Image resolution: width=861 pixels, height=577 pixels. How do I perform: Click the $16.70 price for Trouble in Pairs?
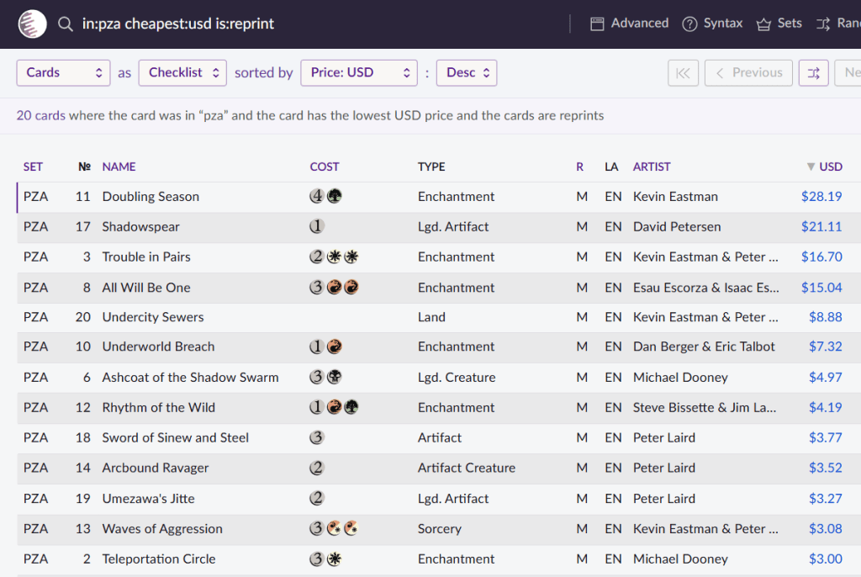(821, 257)
